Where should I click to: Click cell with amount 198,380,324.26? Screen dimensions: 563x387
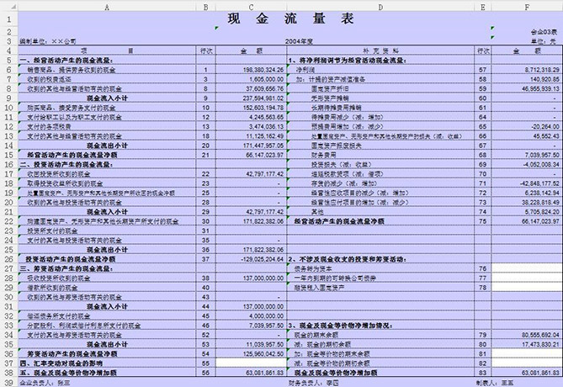coord(251,70)
